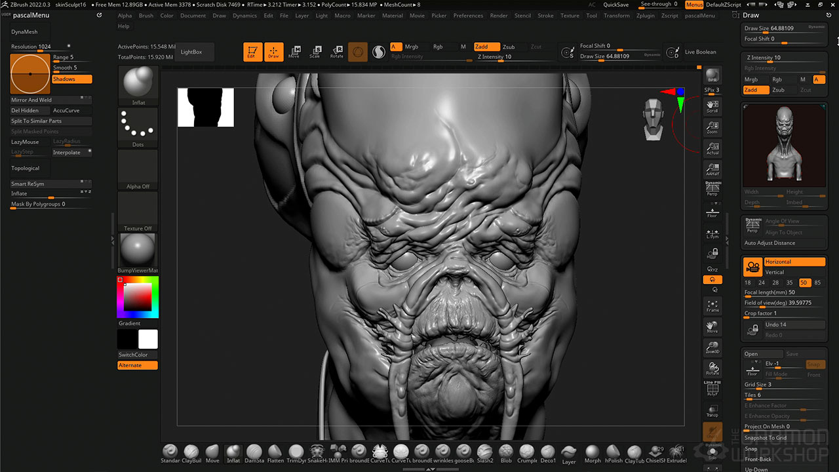Select the Layer brush
The height and width of the screenshot is (472, 839).
[569, 454]
